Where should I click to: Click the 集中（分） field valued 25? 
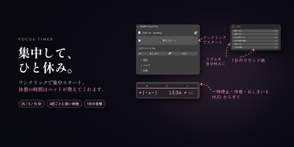point(255,31)
